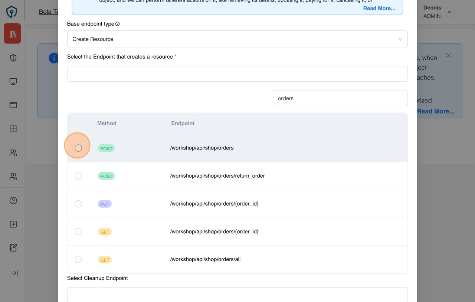Viewport: 475px width, 302px height.
Task: Open the screen sharing sidebar icon
Action: (13, 81)
